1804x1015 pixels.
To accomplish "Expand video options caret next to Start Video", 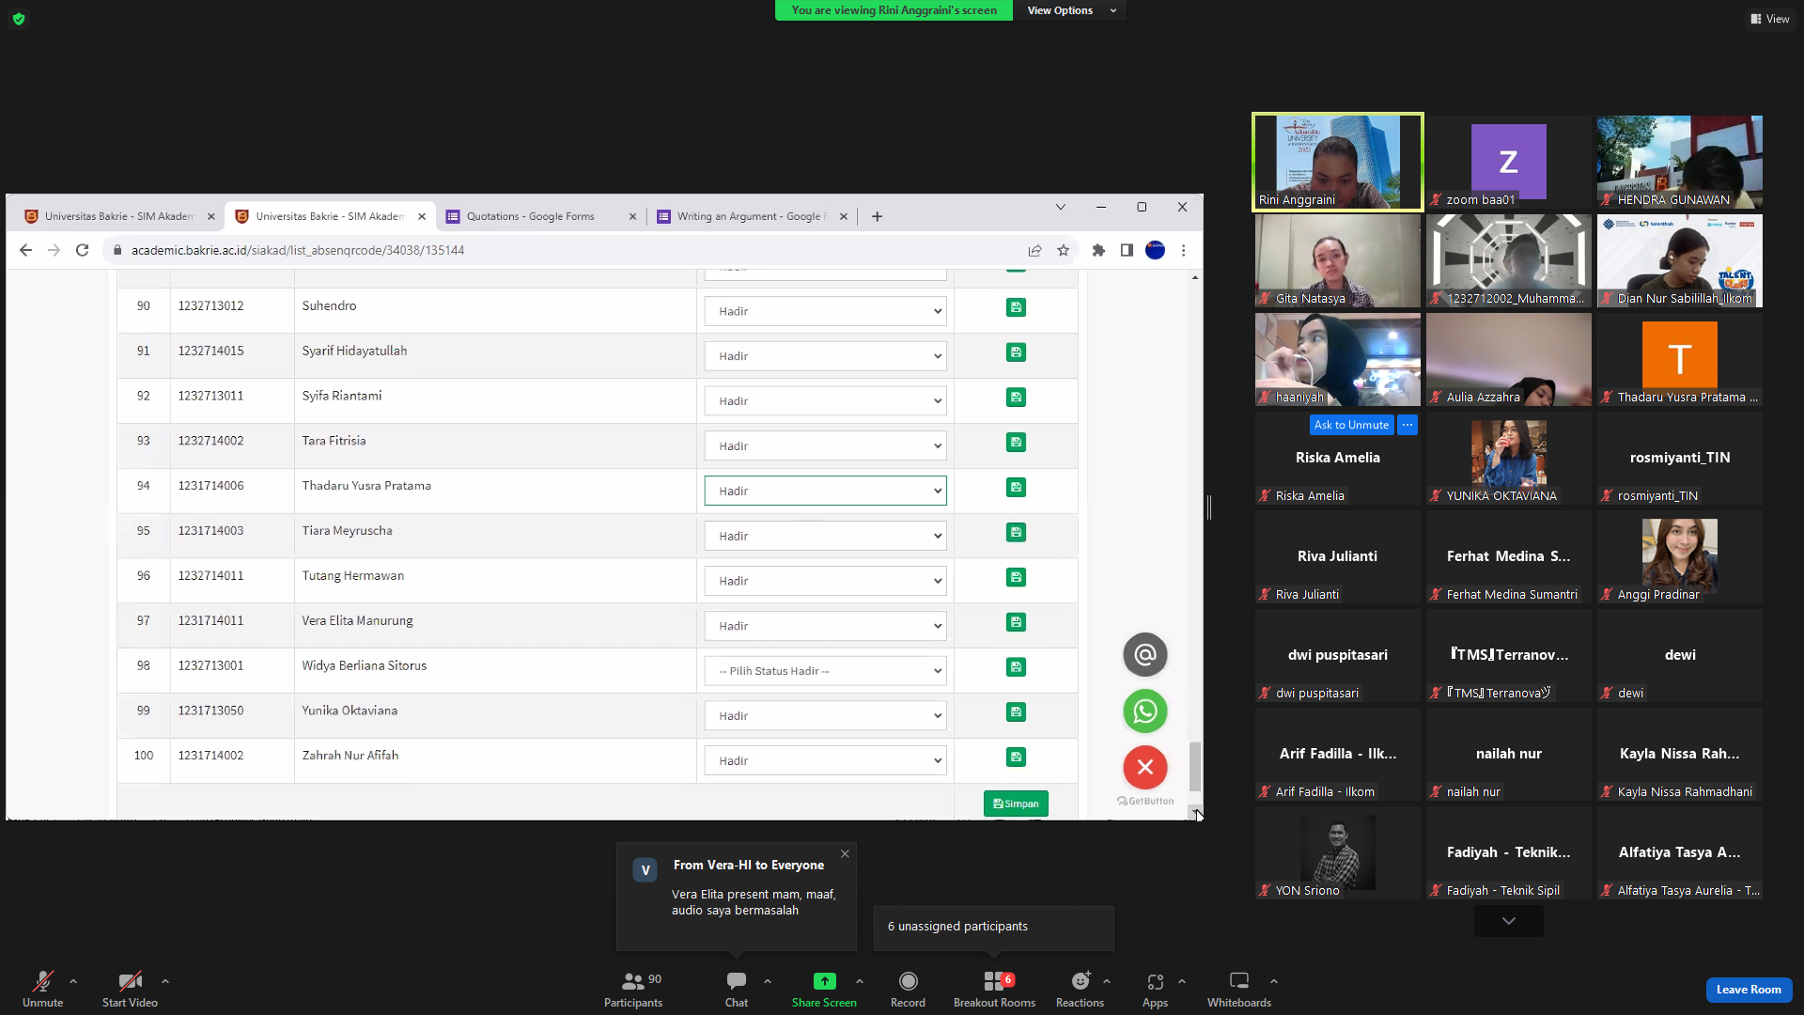I will pyautogui.click(x=165, y=981).
